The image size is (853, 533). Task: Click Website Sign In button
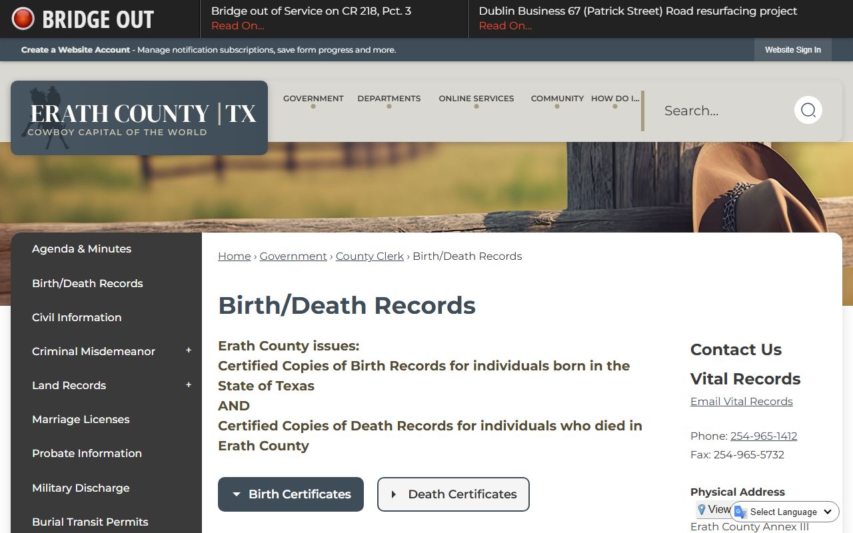(x=793, y=50)
